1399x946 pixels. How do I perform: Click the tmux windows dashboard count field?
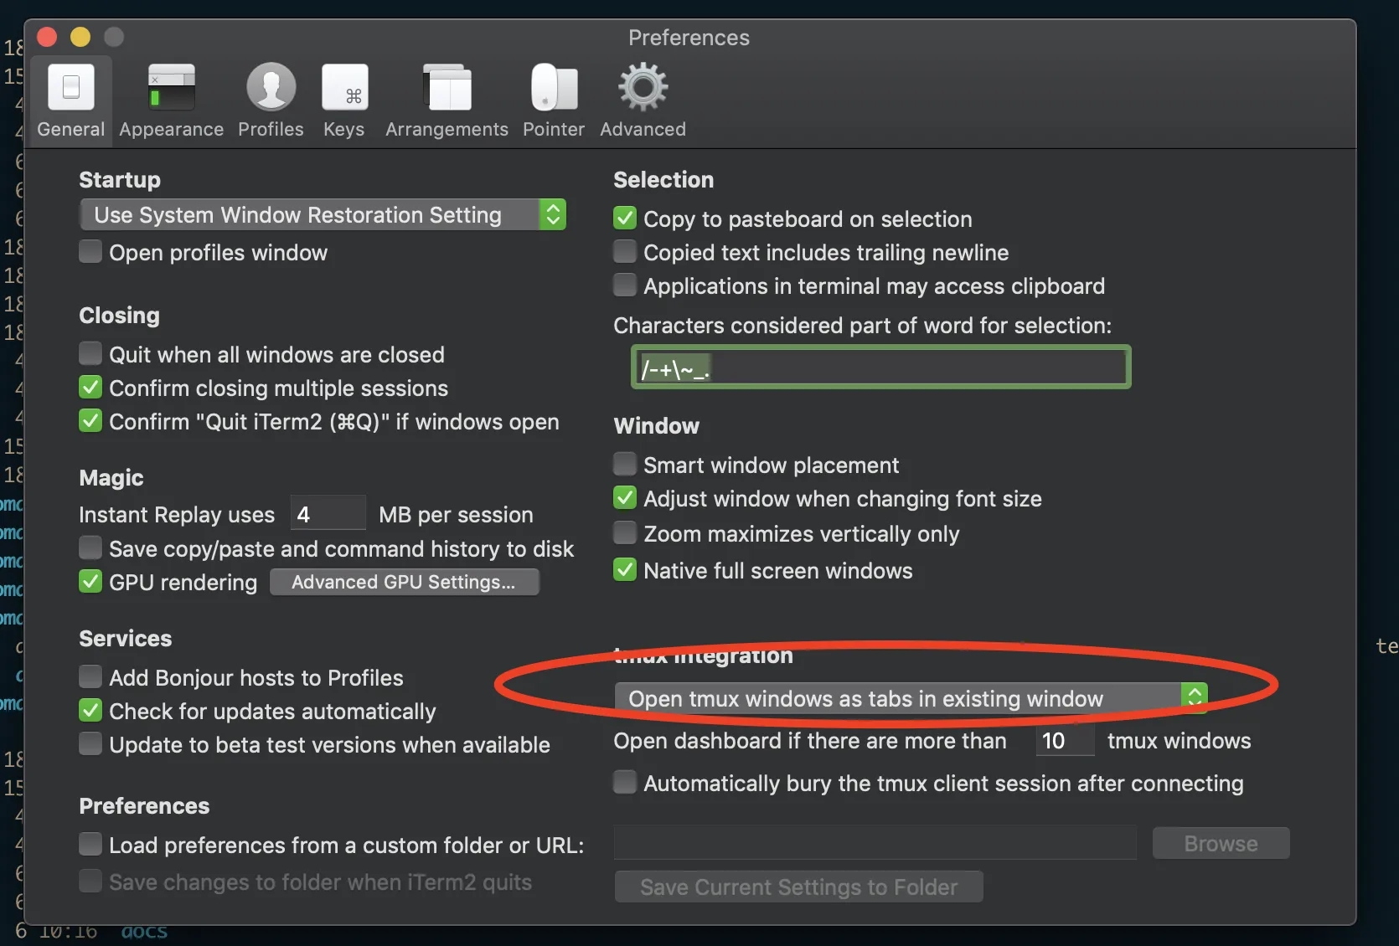click(1065, 740)
